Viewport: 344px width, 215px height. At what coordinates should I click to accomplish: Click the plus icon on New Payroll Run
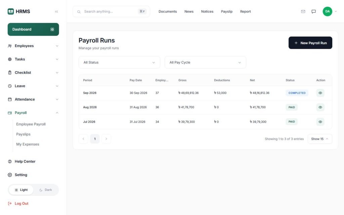tap(296, 43)
